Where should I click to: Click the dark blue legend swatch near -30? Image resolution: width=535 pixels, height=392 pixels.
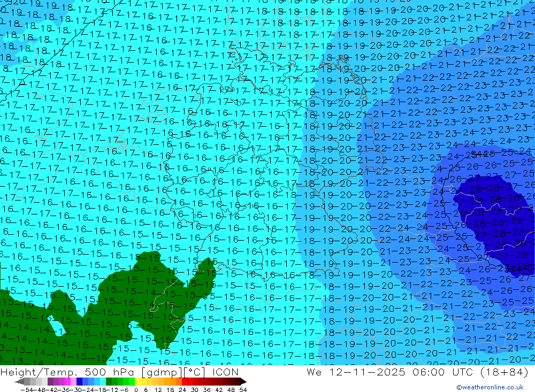click(x=79, y=381)
